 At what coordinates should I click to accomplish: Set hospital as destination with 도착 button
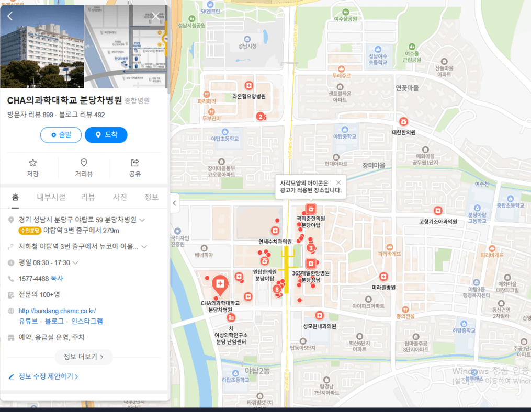(106, 135)
